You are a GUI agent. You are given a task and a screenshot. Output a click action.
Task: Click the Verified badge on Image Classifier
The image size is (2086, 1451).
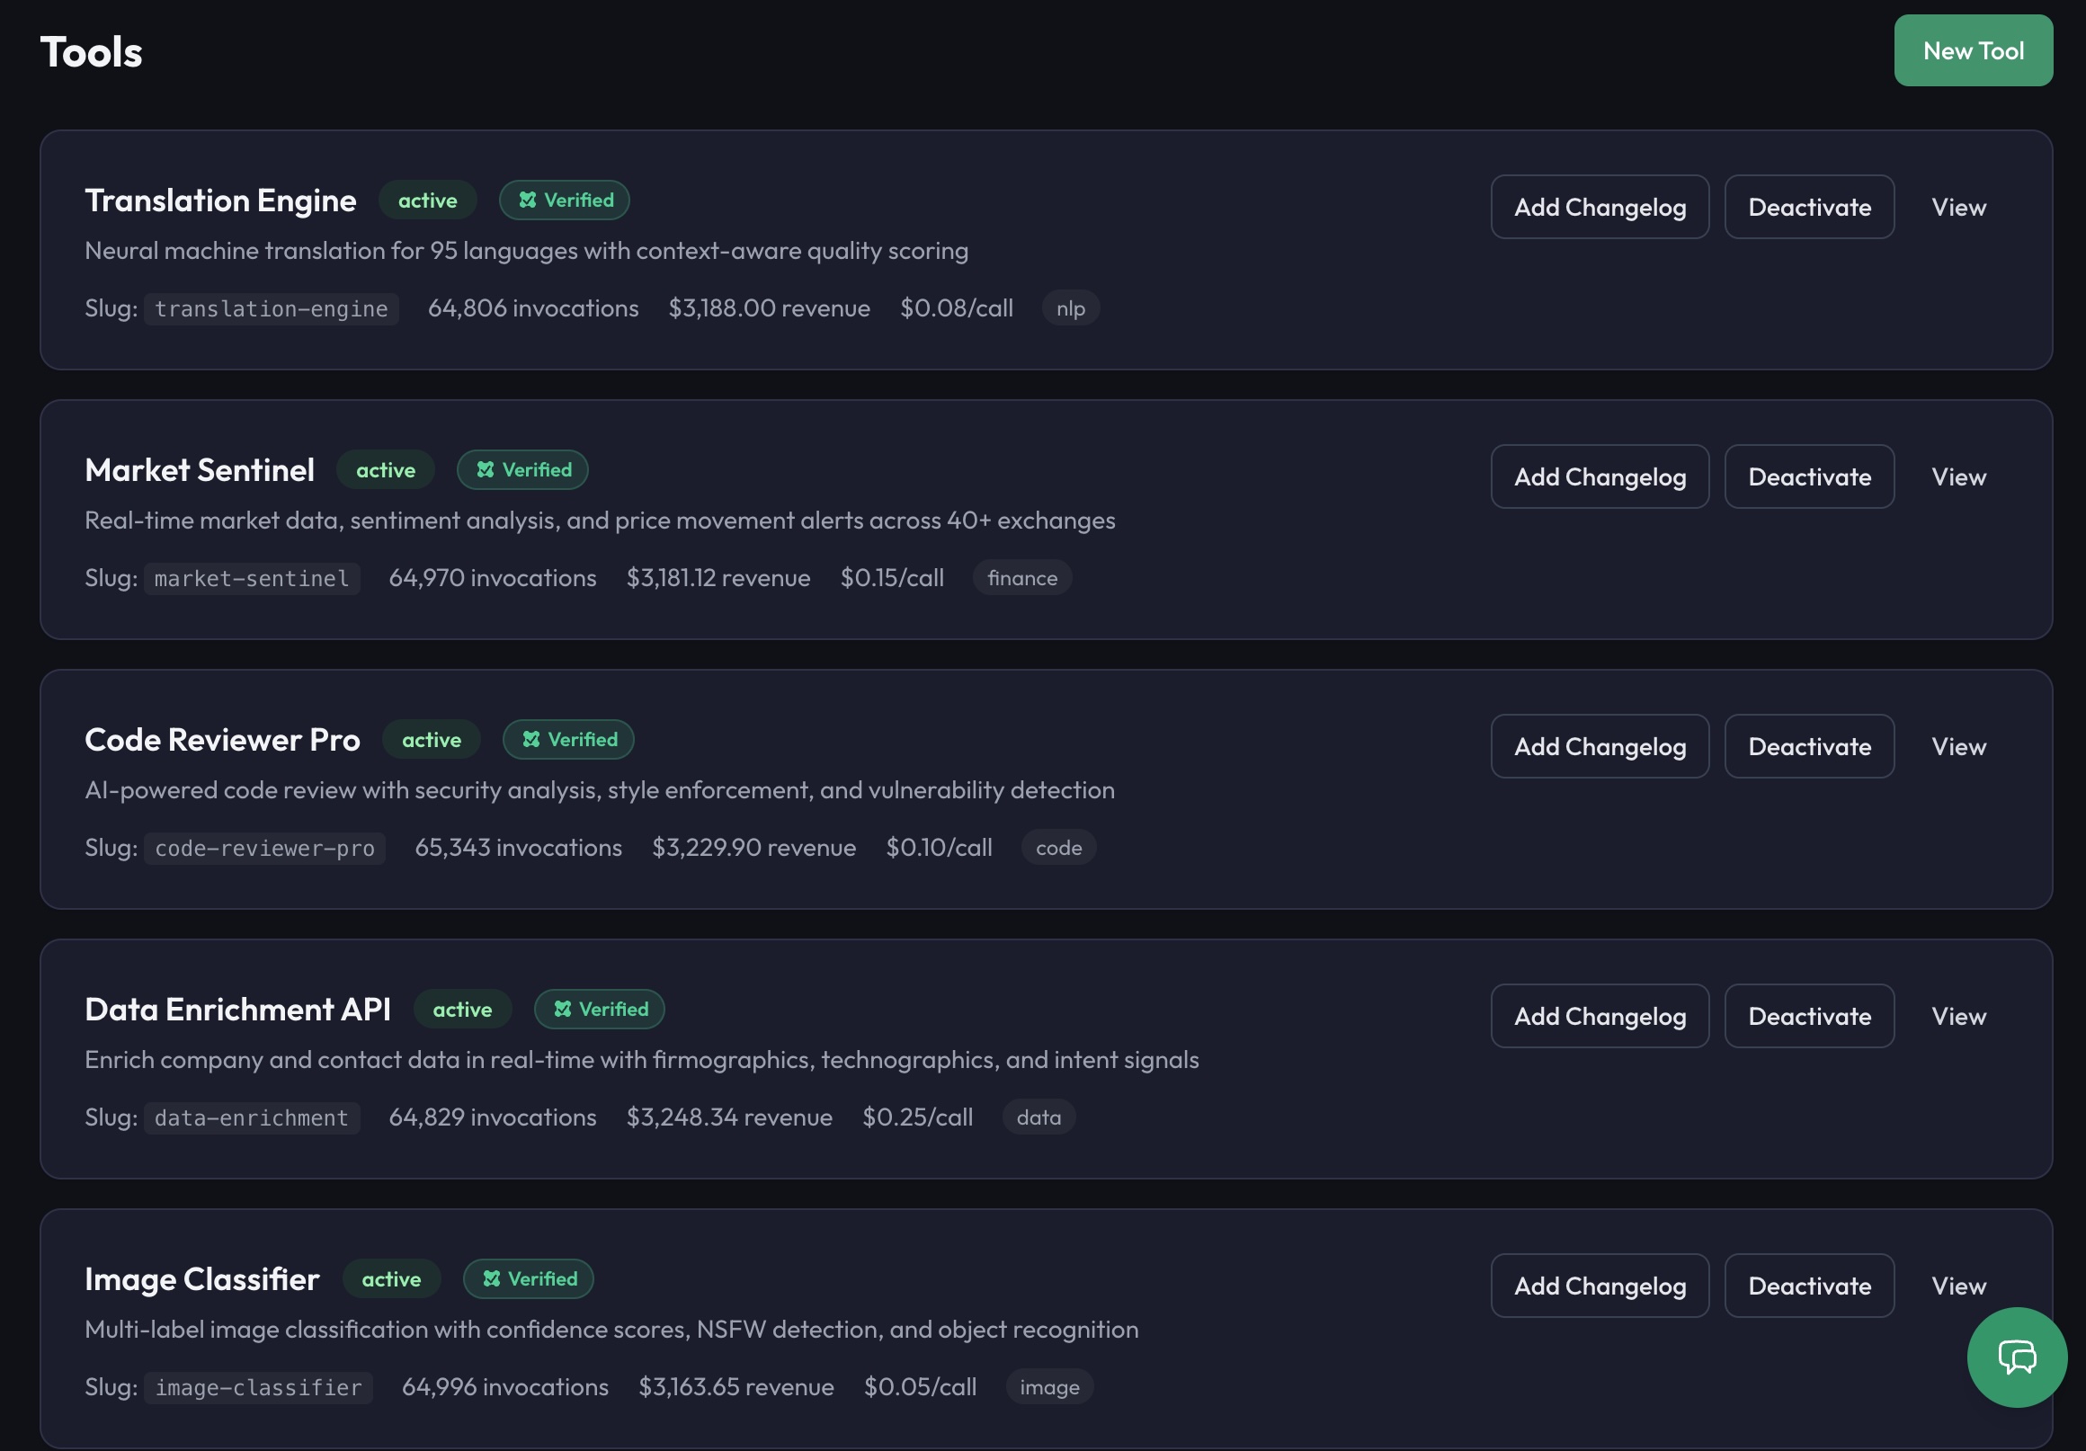[x=528, y=1279]
